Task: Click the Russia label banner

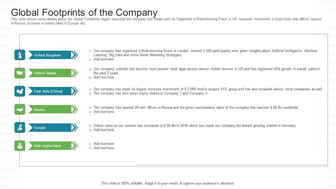Action: click(50, 109)
